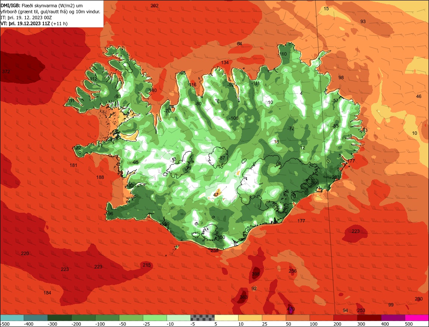This screenshot has height=327, width=429.
Task: Click the 372 value over the western sea
Action: [x=6, y=71]
